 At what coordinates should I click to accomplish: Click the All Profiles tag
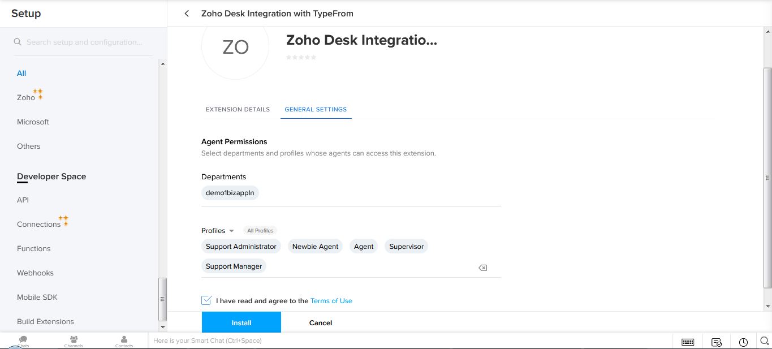pyautogui.click(x=260, y=231)
